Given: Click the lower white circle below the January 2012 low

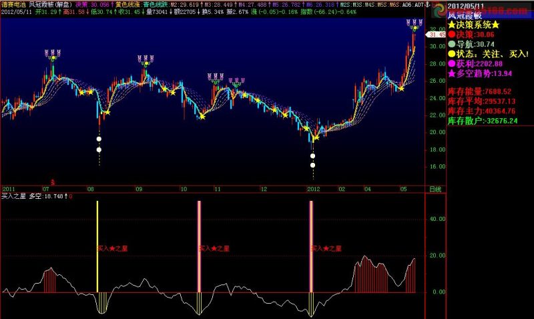Looking at the screenshot, I should [312, 166].
